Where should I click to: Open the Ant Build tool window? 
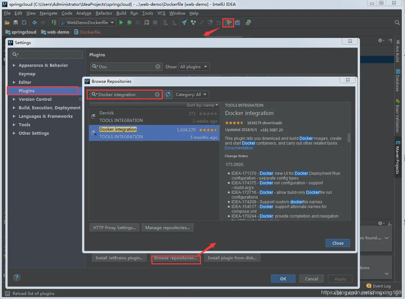398,51
